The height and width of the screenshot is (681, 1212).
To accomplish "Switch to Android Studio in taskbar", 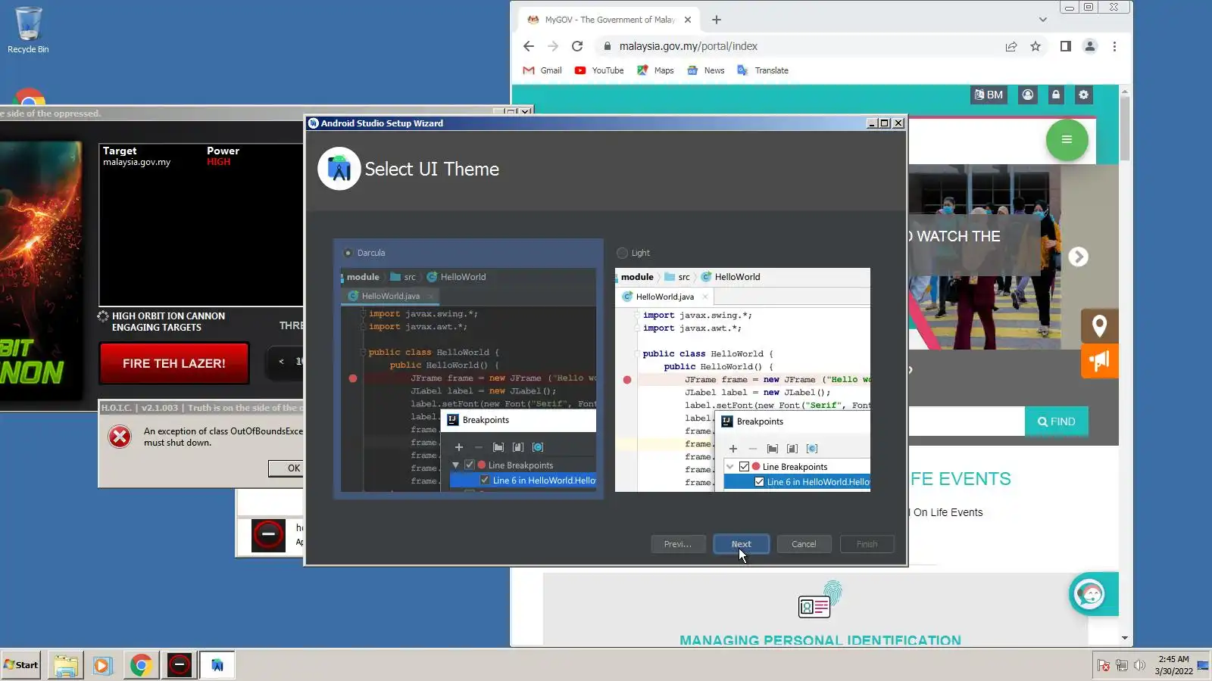I will pos(217,665).
